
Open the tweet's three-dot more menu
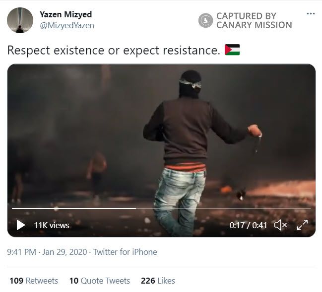311,13
